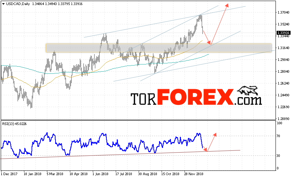292x178 pixels.
Task: Click the 18 Apr 2018 date label
Action: pos(78,174)
